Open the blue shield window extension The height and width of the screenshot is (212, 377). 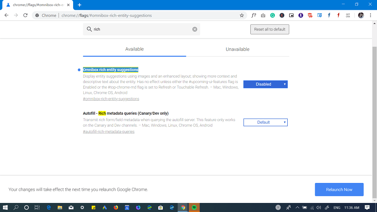320,15
